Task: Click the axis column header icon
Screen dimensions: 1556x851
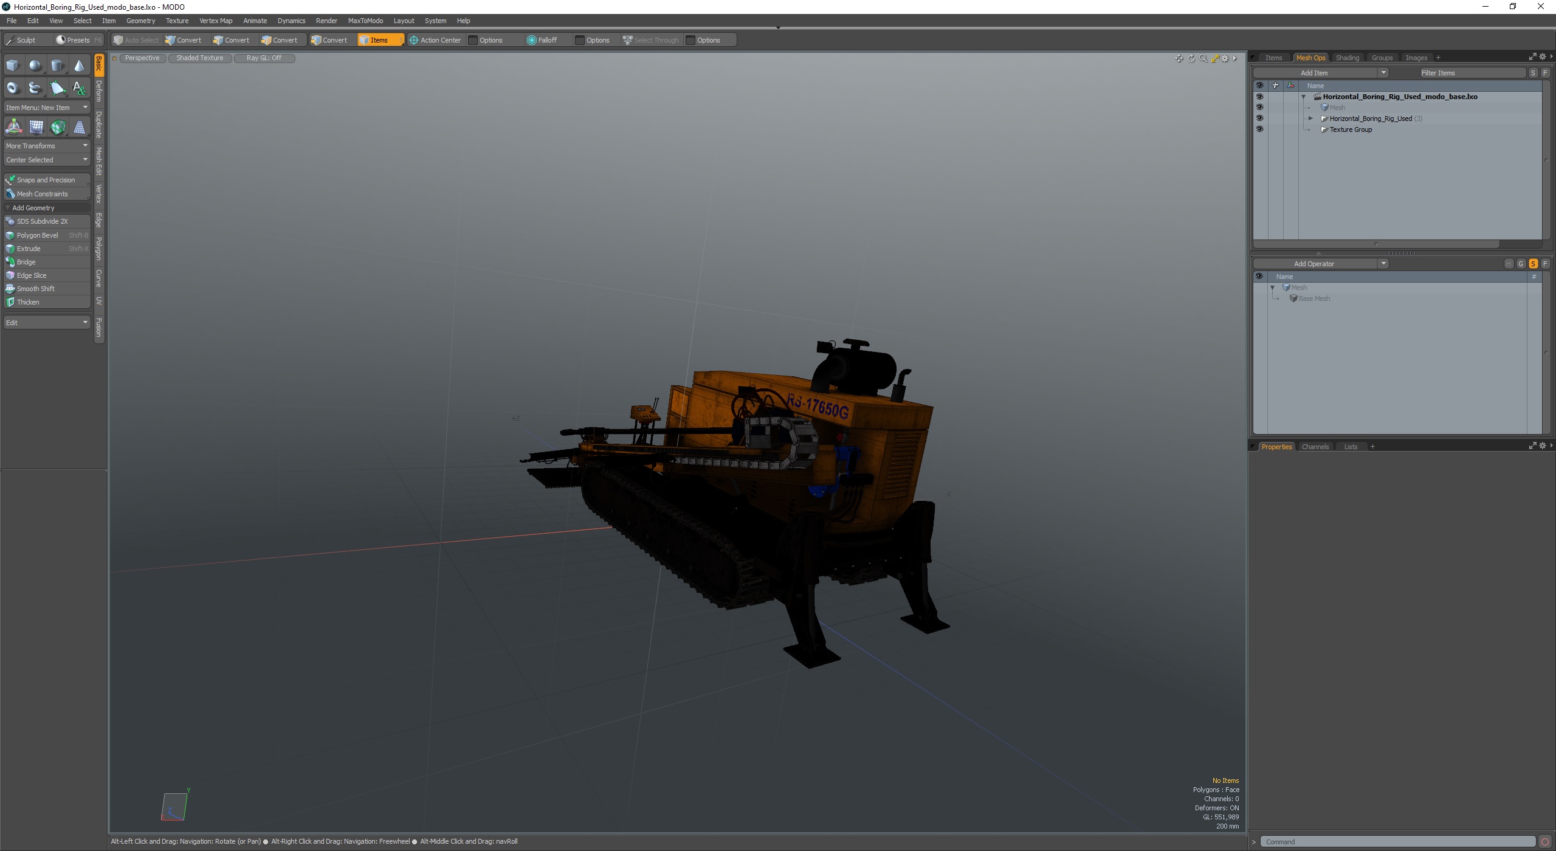Action: click(1290, 86)
